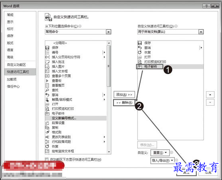Click the 查看多个页面 icon
This screenshot has width=222, height=180.
[x=47, y=76]
